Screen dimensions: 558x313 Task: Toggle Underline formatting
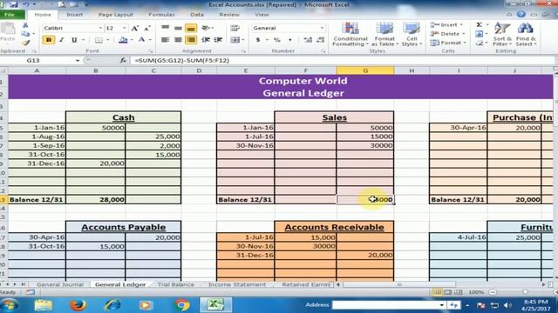pos(74,40)
